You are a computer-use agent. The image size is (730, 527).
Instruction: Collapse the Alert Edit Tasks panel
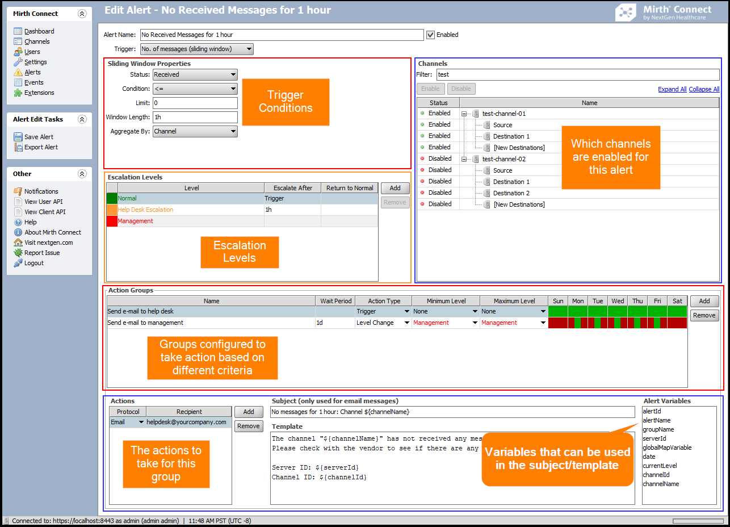coord(82,119)
